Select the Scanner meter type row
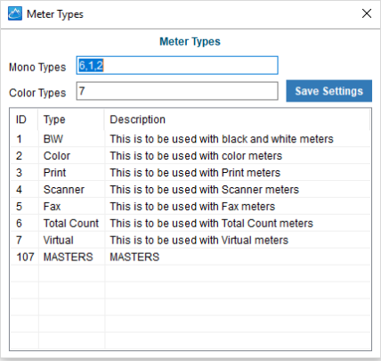 pos(190,190)
